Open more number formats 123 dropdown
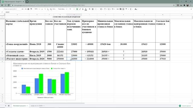The height and width of the screenshot is (108, 193). pyautogui.click(x=54, y=9)
